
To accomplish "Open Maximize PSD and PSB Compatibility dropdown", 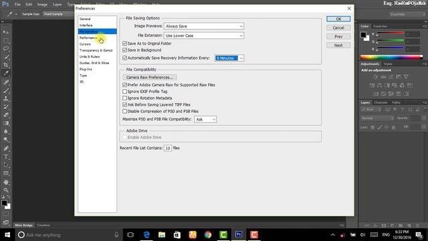I will click(205, 119).
